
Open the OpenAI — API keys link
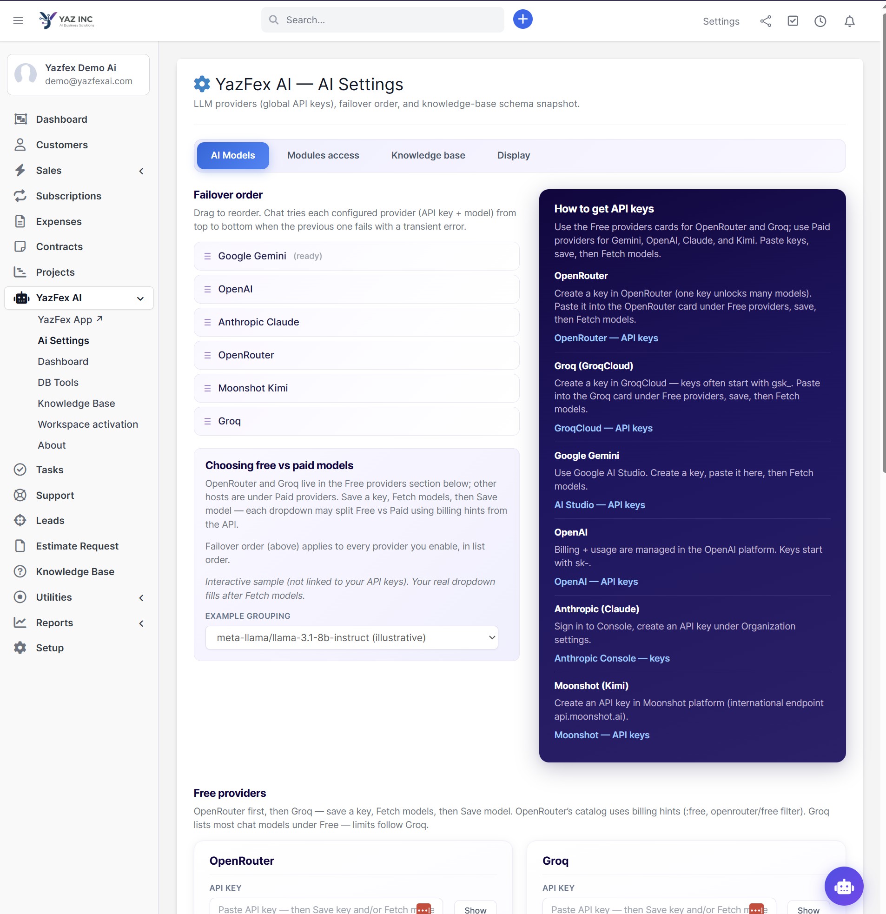click(596, 582)
